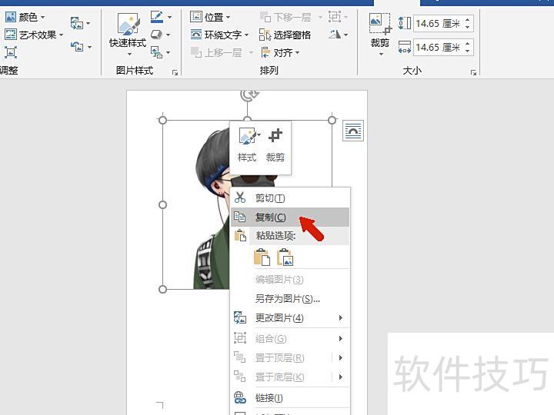Click the scissors icon beside 剪切
Viewport: 554px width, 415px height.
pos(240,198)
